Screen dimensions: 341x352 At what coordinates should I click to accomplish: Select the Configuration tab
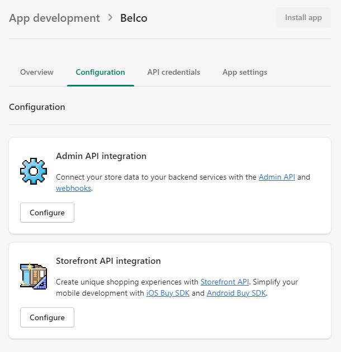tap(101, 72)
